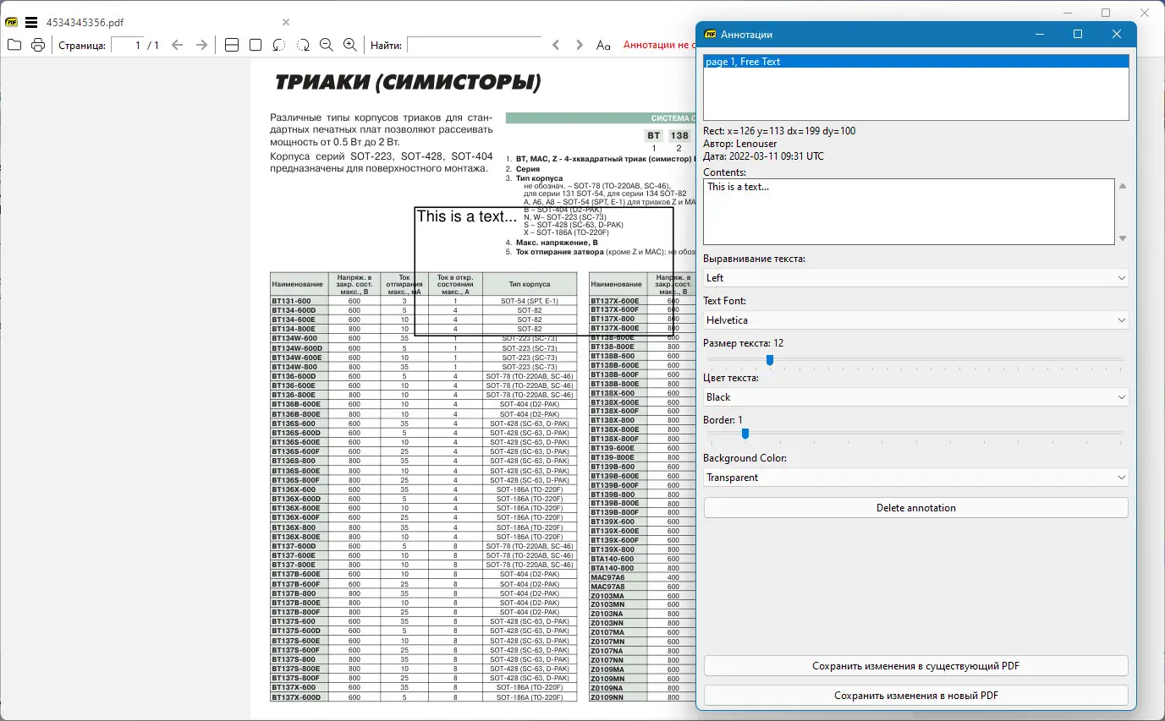Rotate the page clockwise
1165x721 pixels.
point(303,45)
